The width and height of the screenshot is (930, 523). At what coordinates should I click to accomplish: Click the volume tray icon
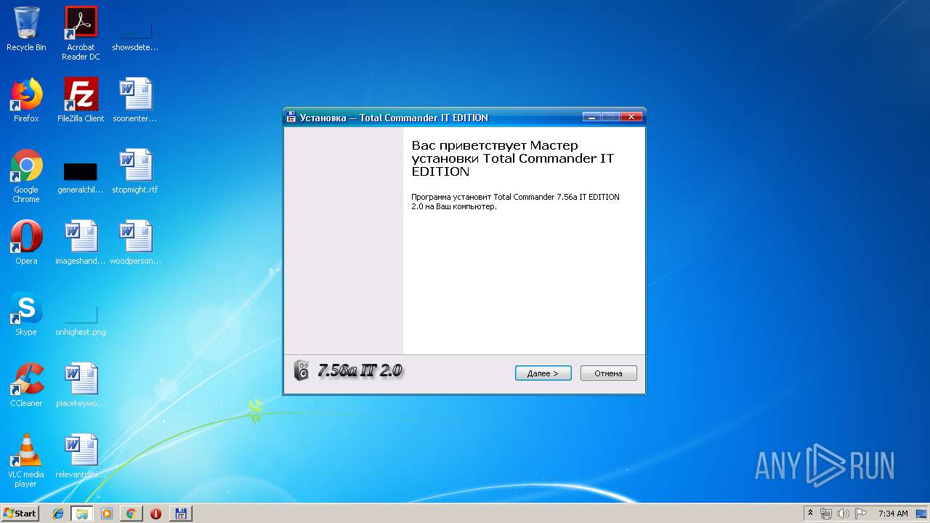point(844,514)
